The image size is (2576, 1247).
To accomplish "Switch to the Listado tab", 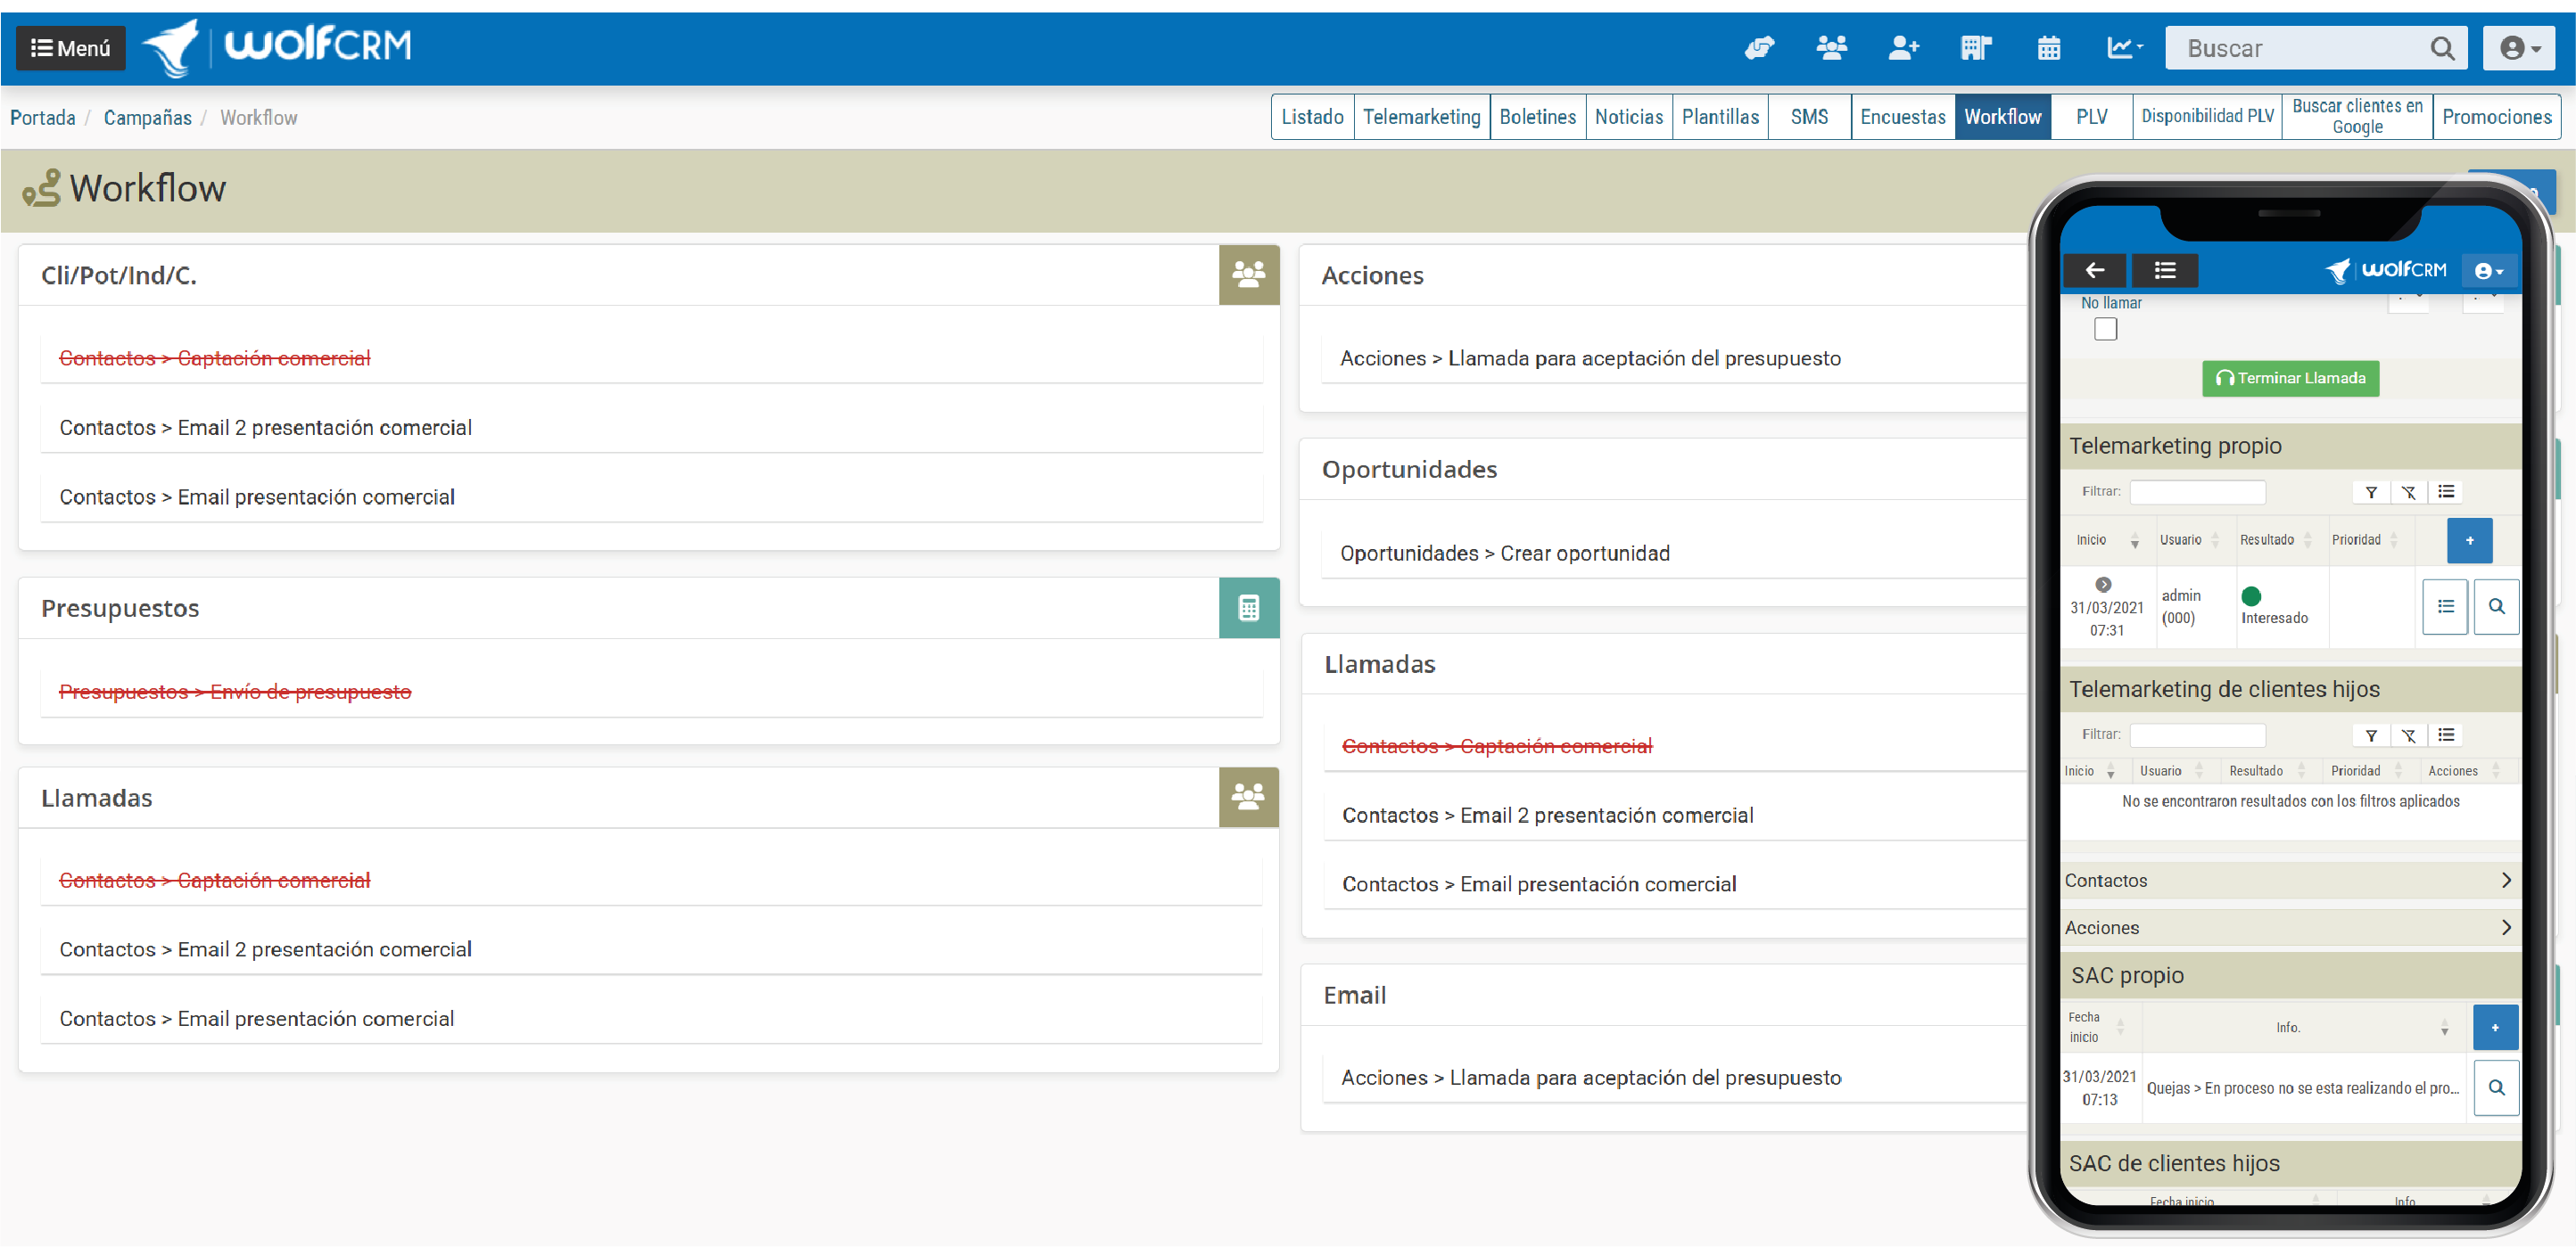I will pyautogui.click(x=1312, y=117).
